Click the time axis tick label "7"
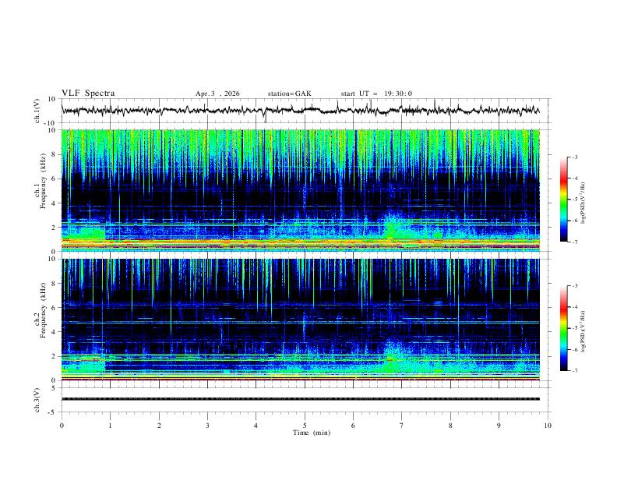Screen dimensions: 617x477 click(x=402, y=426)
